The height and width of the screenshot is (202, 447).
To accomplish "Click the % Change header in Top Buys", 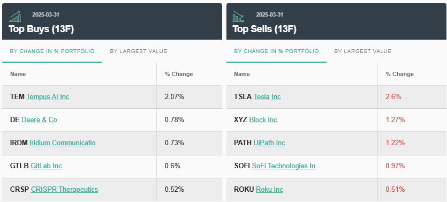I will pyautogui.click(x=179, y=74).
